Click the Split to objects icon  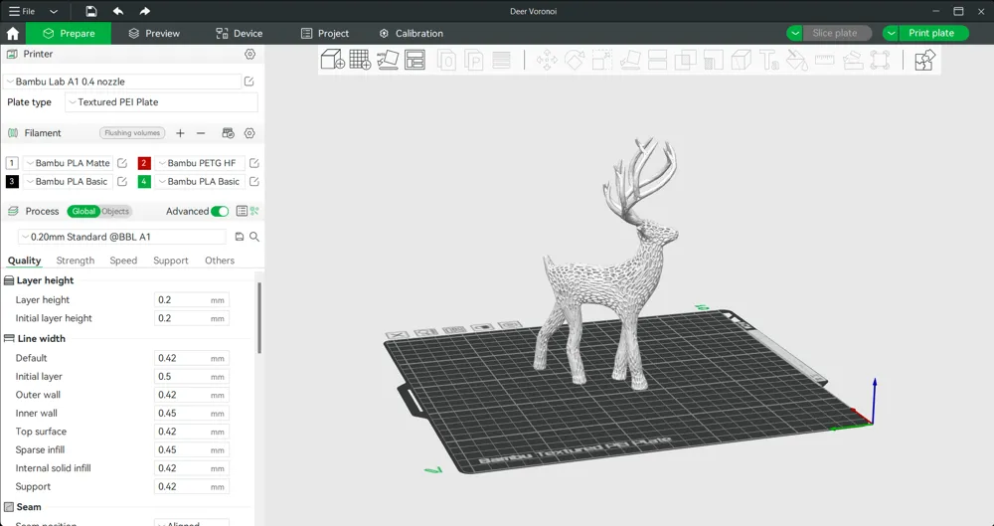click(446, 61)
